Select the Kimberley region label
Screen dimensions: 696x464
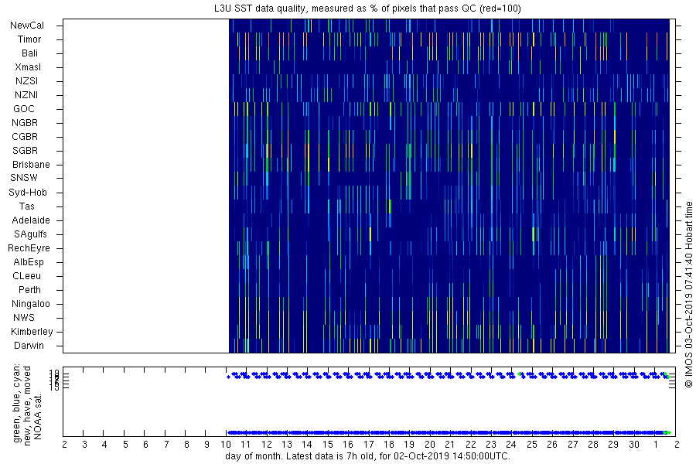point(32,332)
